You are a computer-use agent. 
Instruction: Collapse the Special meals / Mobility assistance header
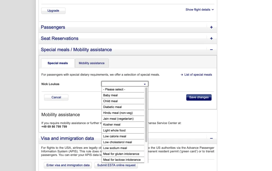(128, 50)
